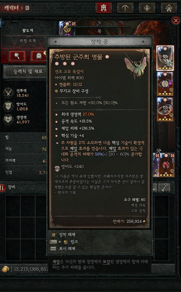Click the 생명력 life heart icon
Viewport: 181px width, 292px height.
click(x=8, y=119)
